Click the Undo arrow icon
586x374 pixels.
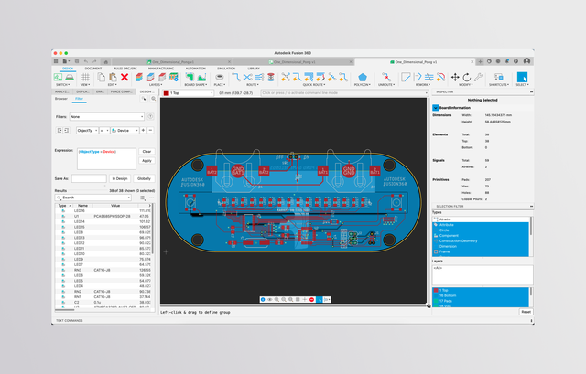tap(86, 61)
